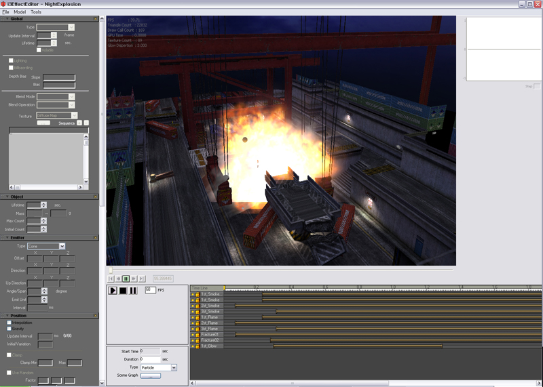Collapse the Object section header
543x387 pixels.
(x=6, y=197)
